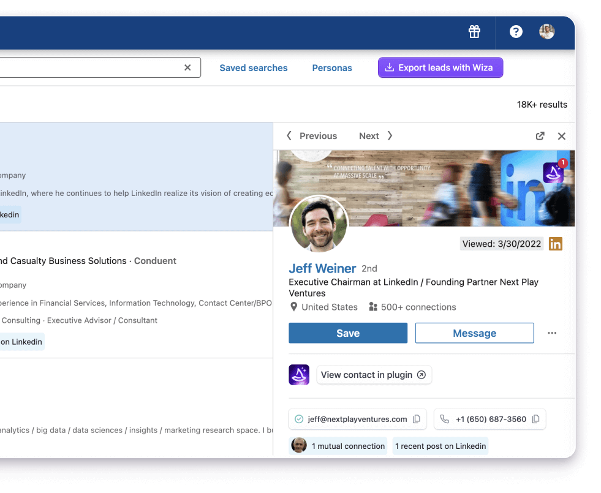Click the Wiza logo beside View contact
Screen dimensions: 601x493
(299, 374)
